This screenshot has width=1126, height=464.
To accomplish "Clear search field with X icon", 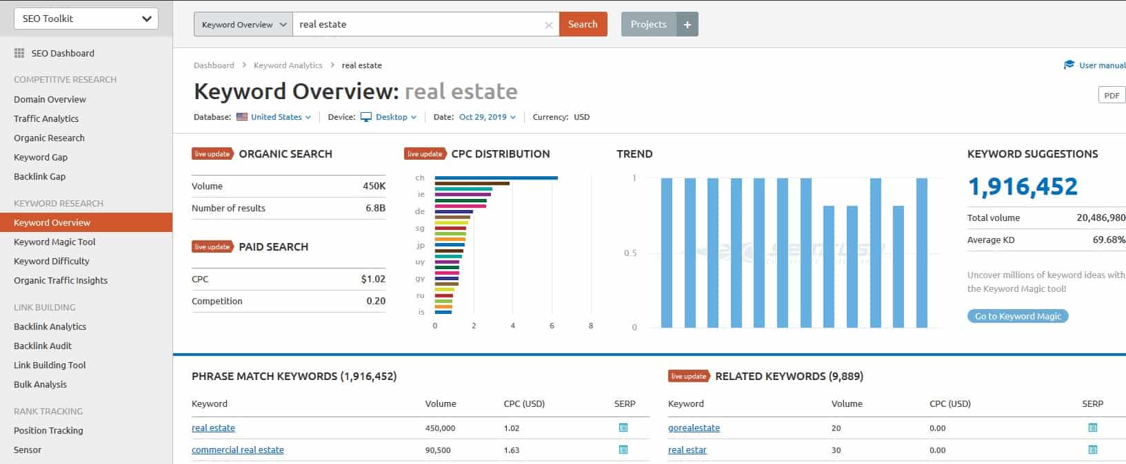I will click(x=549, y=25).
